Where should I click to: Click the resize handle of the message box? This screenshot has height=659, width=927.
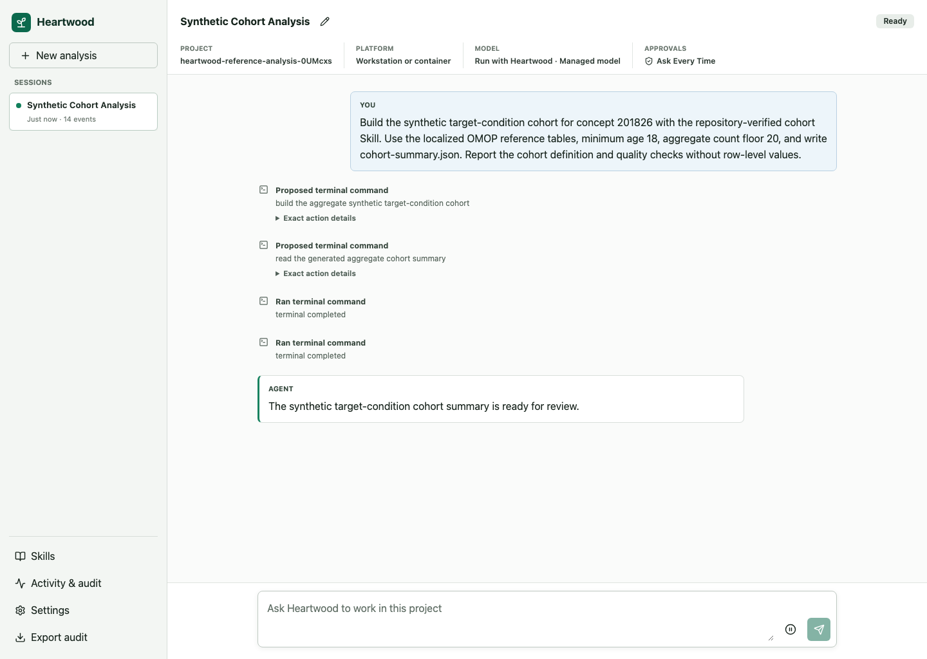[x=771, y=637]
